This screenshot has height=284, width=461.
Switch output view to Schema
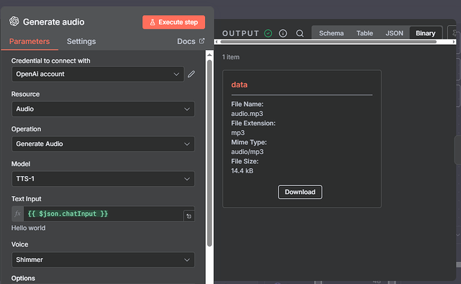331,33
